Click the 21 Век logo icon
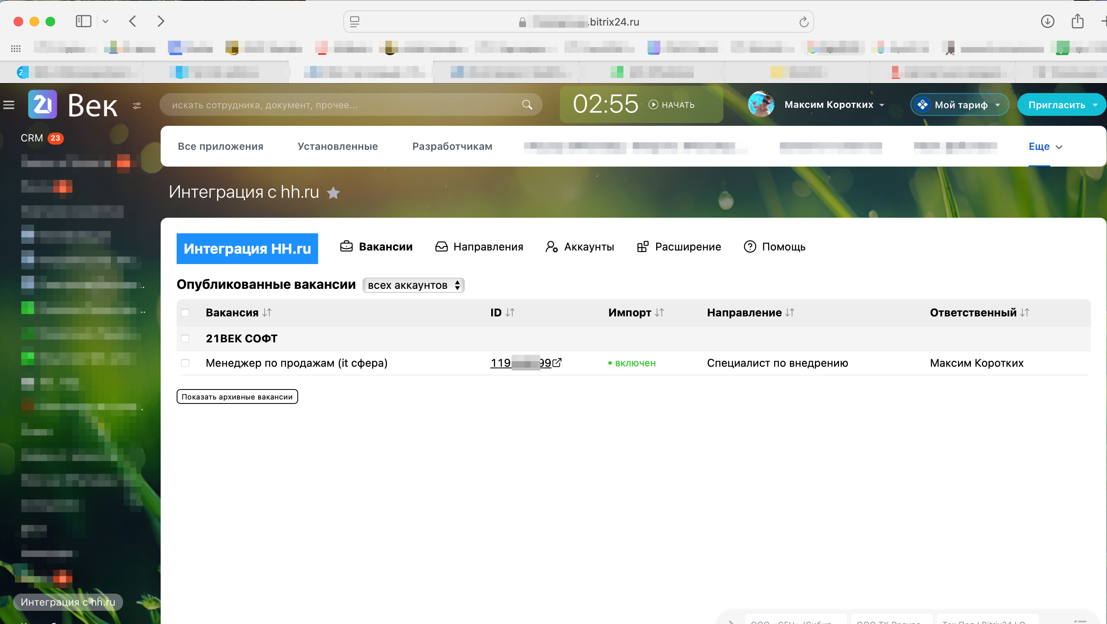Viewport: 1107px width, 624px height. tap(42, 104)
